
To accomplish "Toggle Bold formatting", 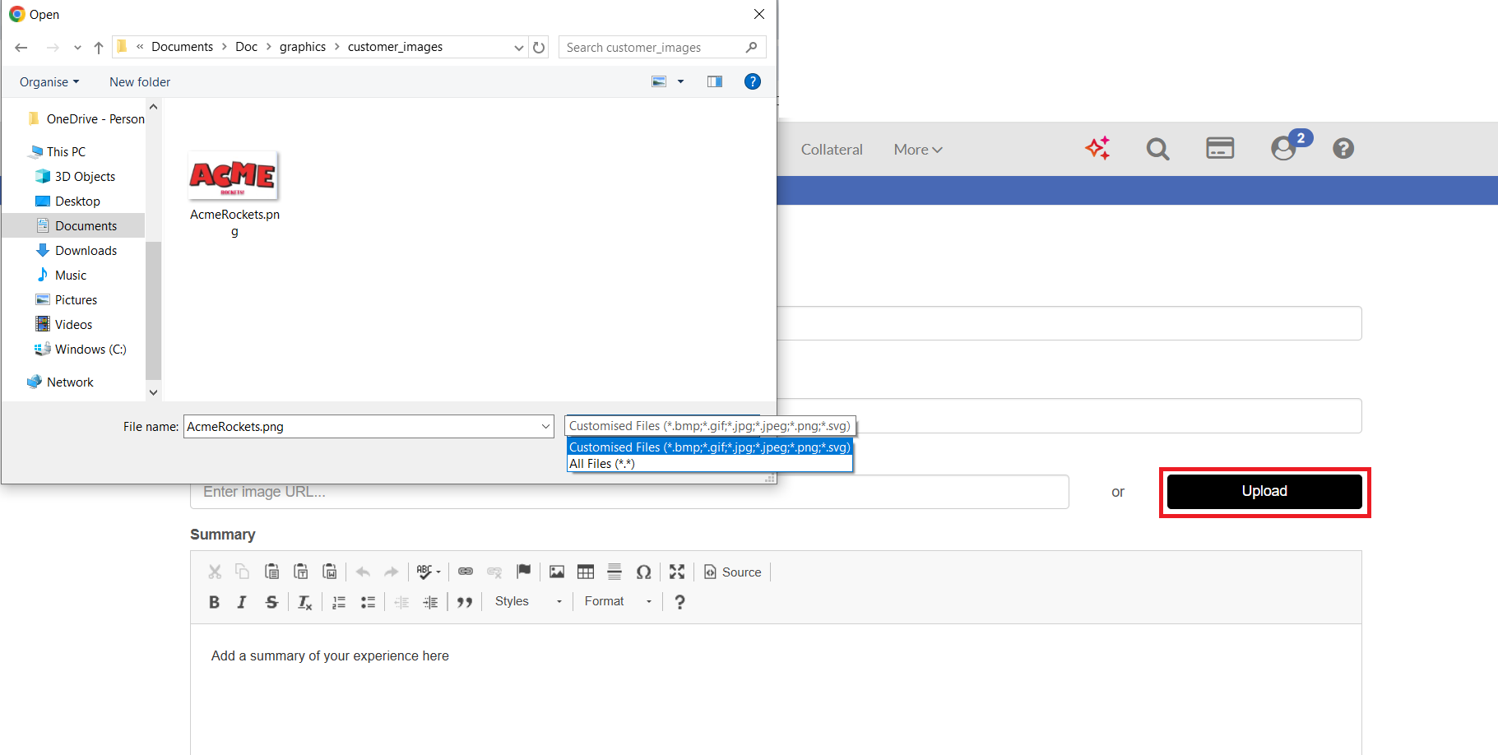I will [214, 602].
